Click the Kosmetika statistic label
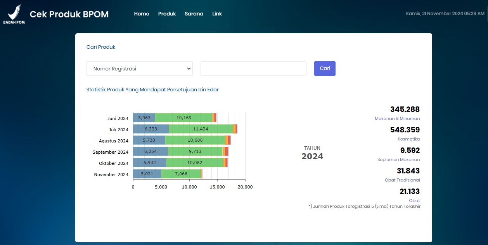 pyautogui.click(x=408, y=139)
